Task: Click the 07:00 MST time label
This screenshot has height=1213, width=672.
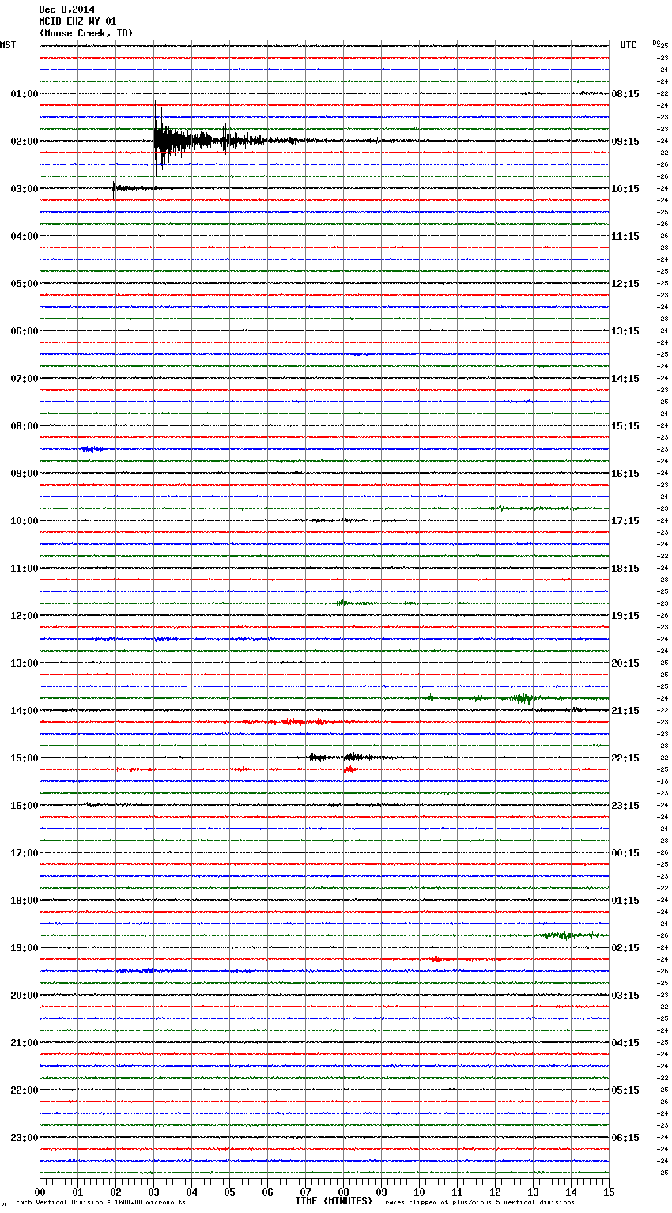Action: 25,379
